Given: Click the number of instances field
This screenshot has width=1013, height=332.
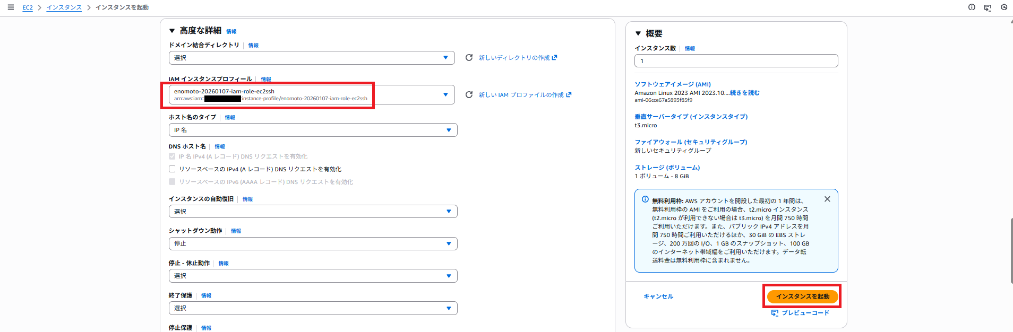Looking at the screenshot, I should pos(736,61).
